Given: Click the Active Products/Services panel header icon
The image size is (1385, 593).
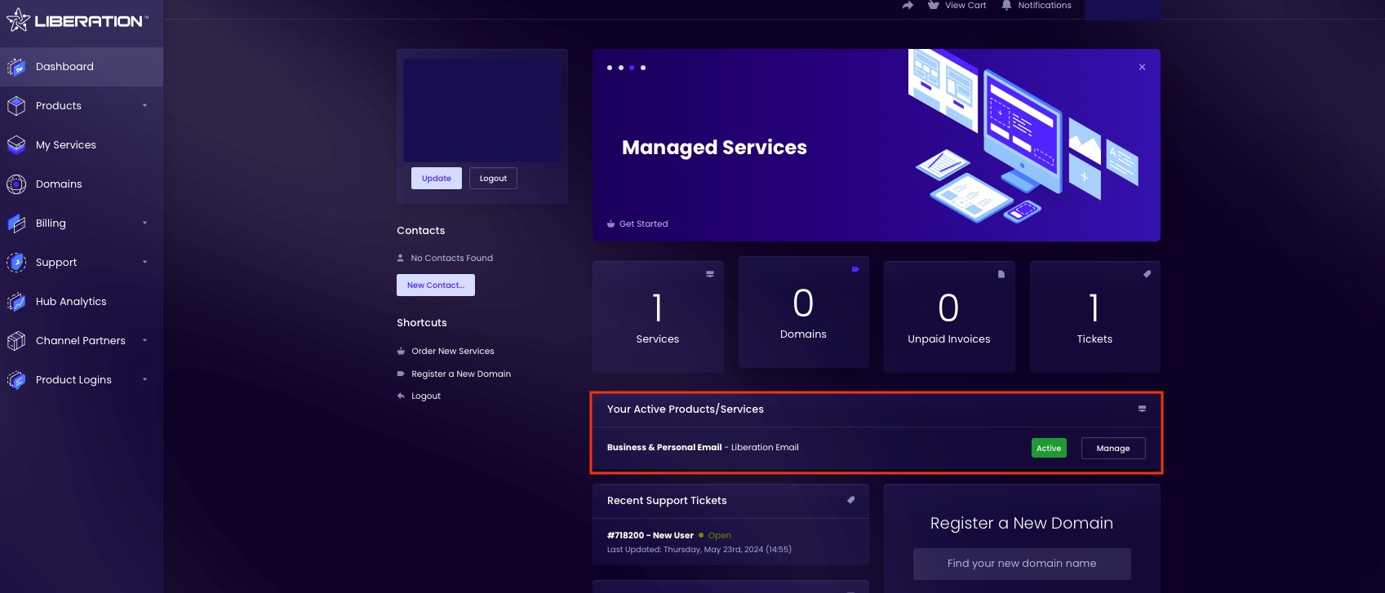Looking at the screenshot, I should point(1142,409).
